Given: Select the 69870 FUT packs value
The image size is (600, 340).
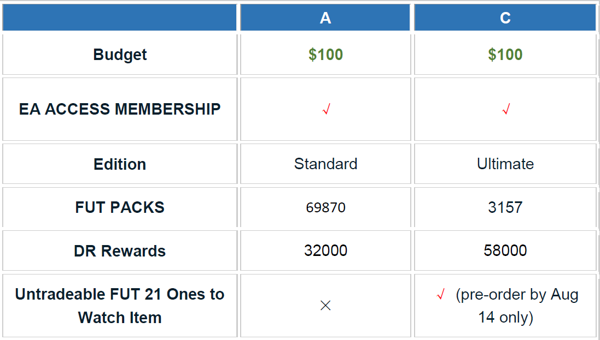Looking at the screenshot, I should tap(325, 207).
